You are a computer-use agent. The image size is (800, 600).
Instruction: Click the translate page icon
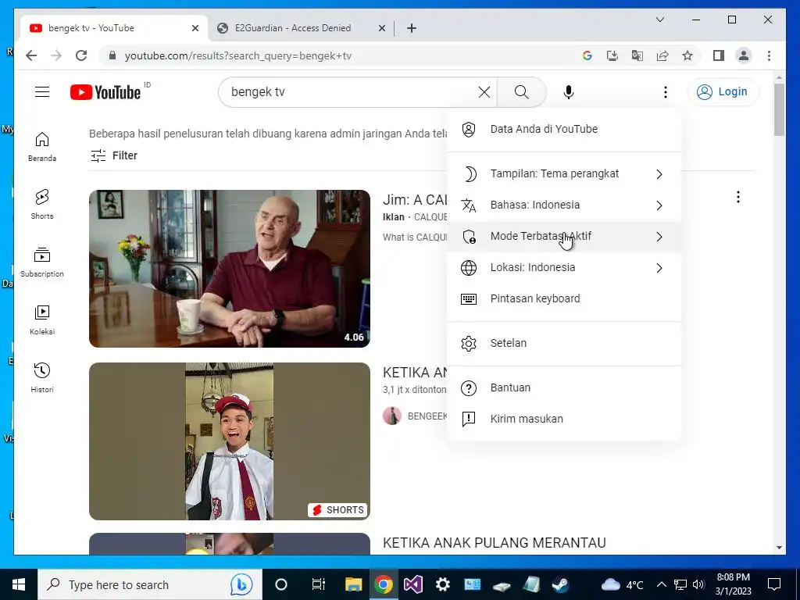click(637, 55)
